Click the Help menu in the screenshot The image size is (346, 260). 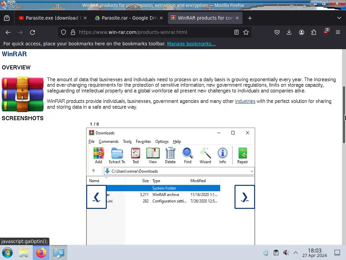tap(177, 142)
